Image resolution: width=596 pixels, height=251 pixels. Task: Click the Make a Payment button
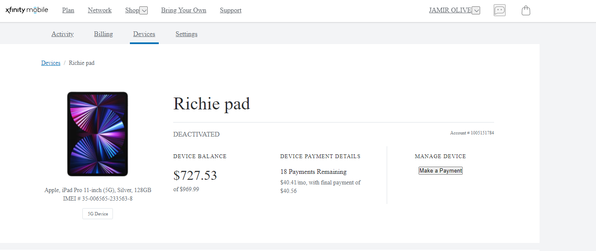pyautogui.click(x=440, y=170)
